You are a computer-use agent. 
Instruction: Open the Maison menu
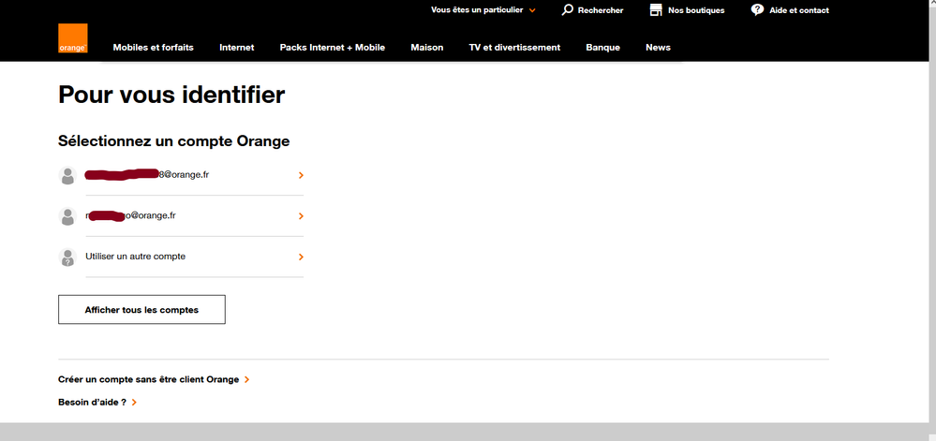pyautogui.click(x=427, y=48)
